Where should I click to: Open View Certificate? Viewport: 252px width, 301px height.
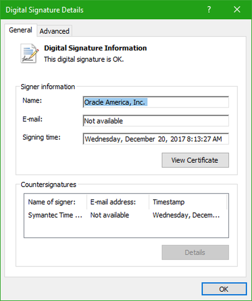[x=195, y=160]
